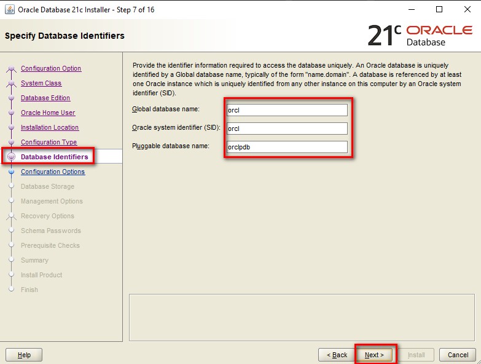Click the Summary step label
The height and width of the screenshot is (364, 481).
tap(34, 260)
